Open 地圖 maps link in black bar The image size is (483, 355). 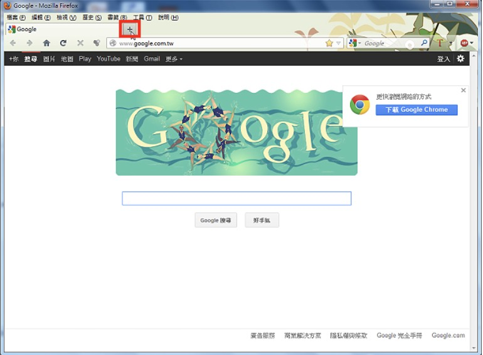[x=67, y=59]
